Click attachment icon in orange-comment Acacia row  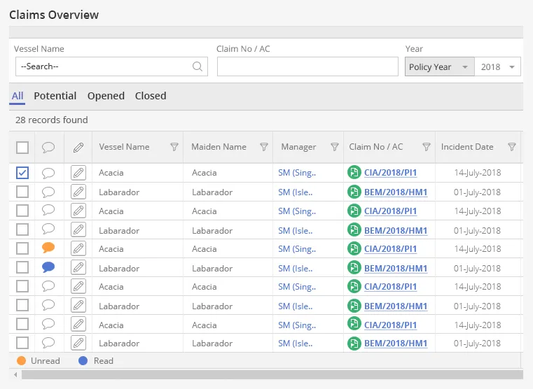pyautogui.click(x=78, y=249)
